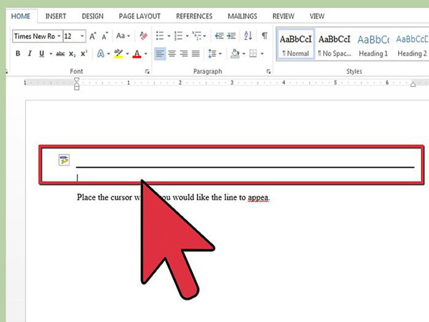Screen dimensions: 429x322
Task: Click the first line indent ruler marker
Action: 77,80
